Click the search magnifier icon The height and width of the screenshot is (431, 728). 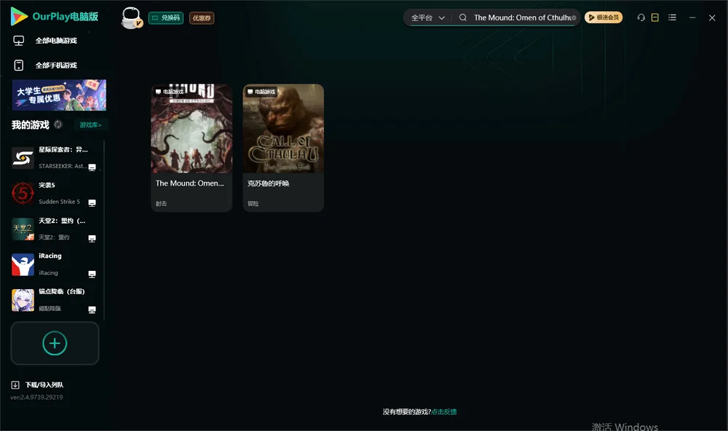(463, 17)
